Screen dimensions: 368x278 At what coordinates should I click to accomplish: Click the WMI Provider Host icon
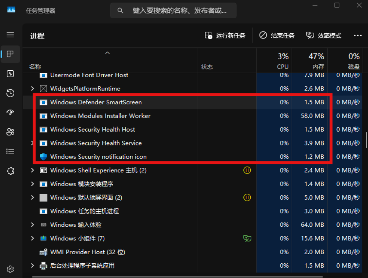[43, 252]
